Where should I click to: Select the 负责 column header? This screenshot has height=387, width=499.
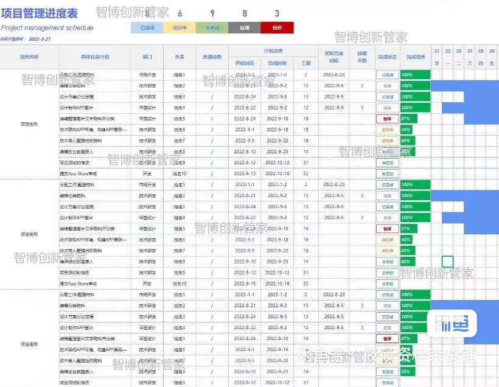[x=180, y=57]
